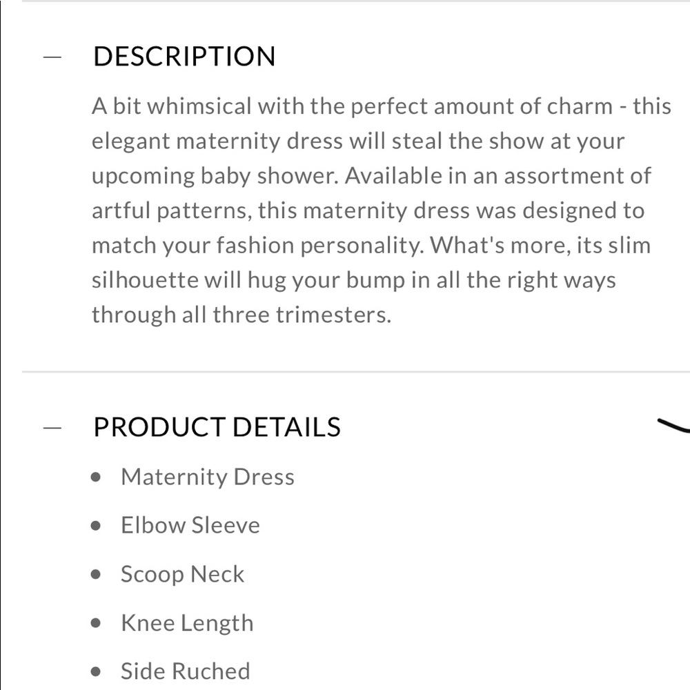Choose the Knee Length detail
The width and height of the screenshot is (690, 690).
pos(188,623)
